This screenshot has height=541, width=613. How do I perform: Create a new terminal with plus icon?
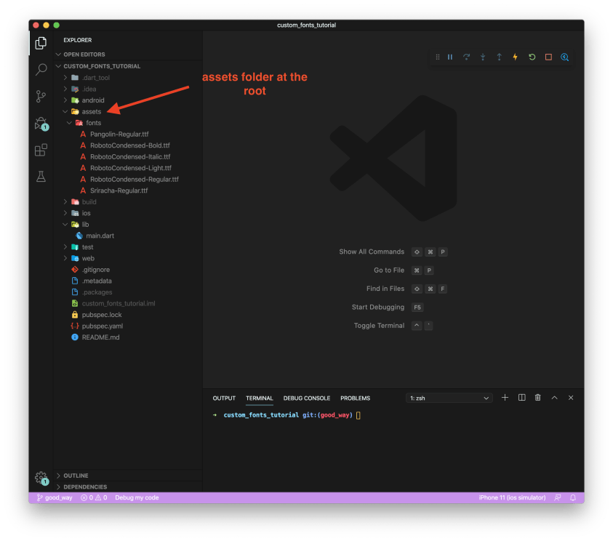(x=505, y=398)
